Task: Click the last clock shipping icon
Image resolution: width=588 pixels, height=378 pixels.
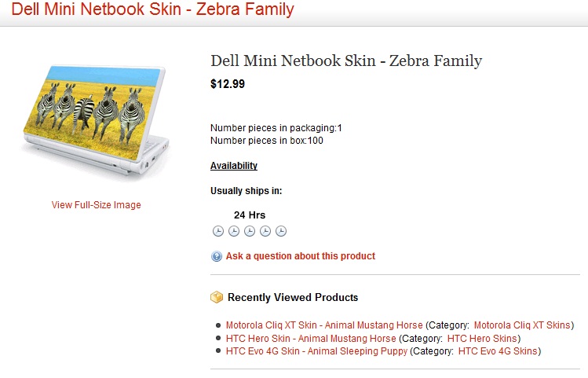Action: tap(281, 231)
